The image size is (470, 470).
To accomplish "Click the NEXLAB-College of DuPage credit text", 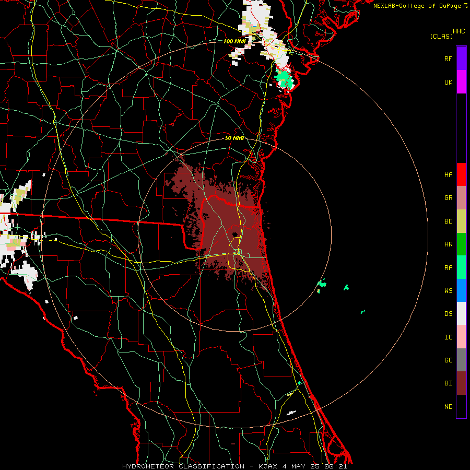I will [x=417, y=6].
